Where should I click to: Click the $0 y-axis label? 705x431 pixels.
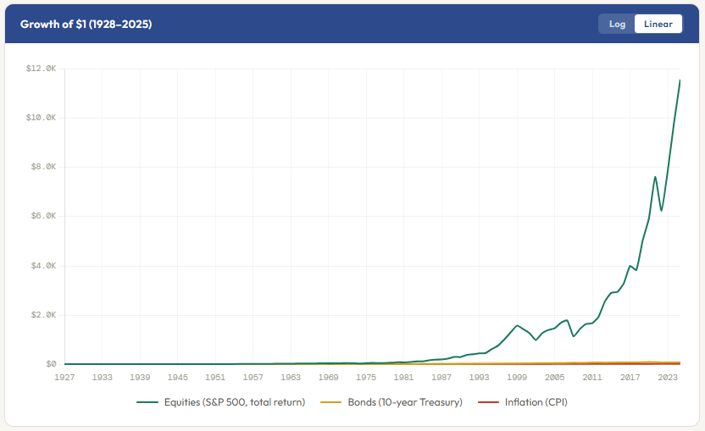click(x=51, y=364)
